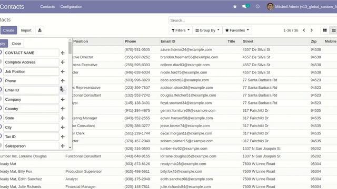Toggle visibility checkbox for State field
The image size is (337, 189).
[1, 118]
